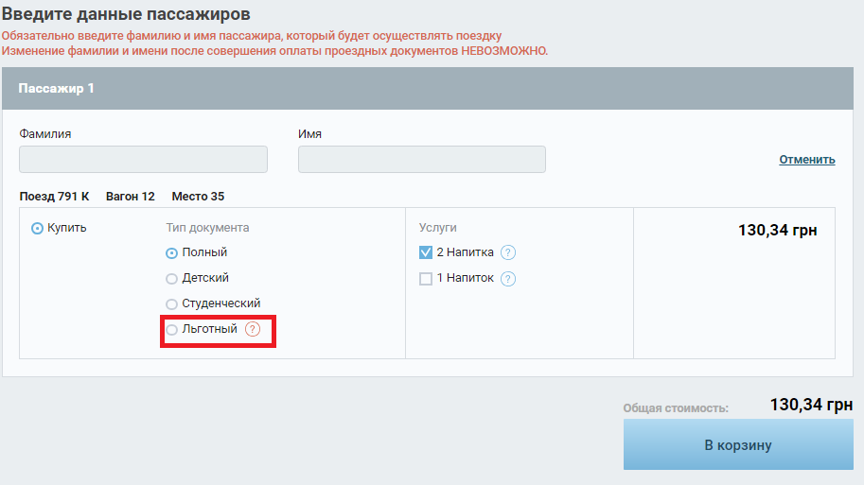Viewport: 864px width, 485px height.
Task: Click the Общая стоимость total label
Action: tap(676, 408)
